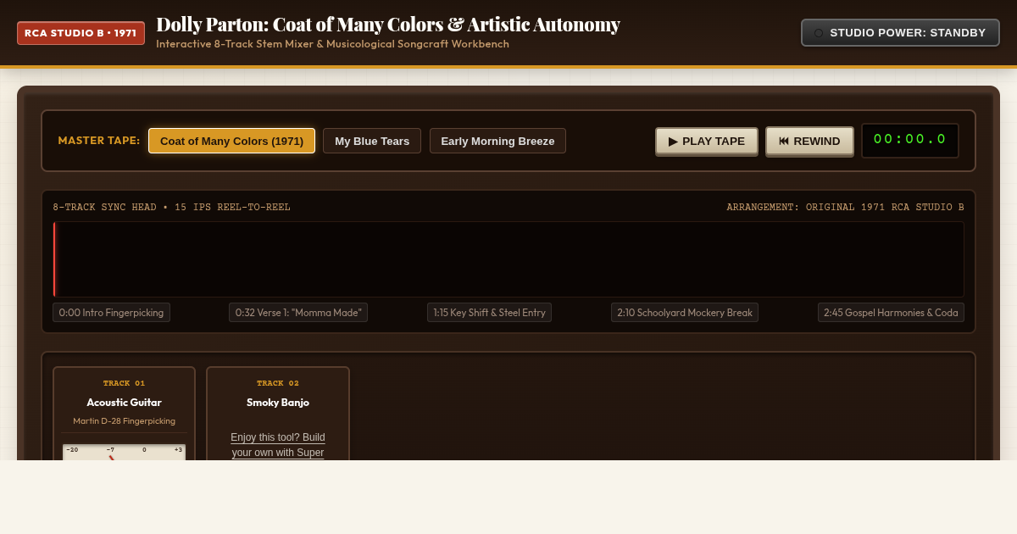
Task: Go to 2:45 Gospel Harmonies & Coda
Action: point(891,313)
